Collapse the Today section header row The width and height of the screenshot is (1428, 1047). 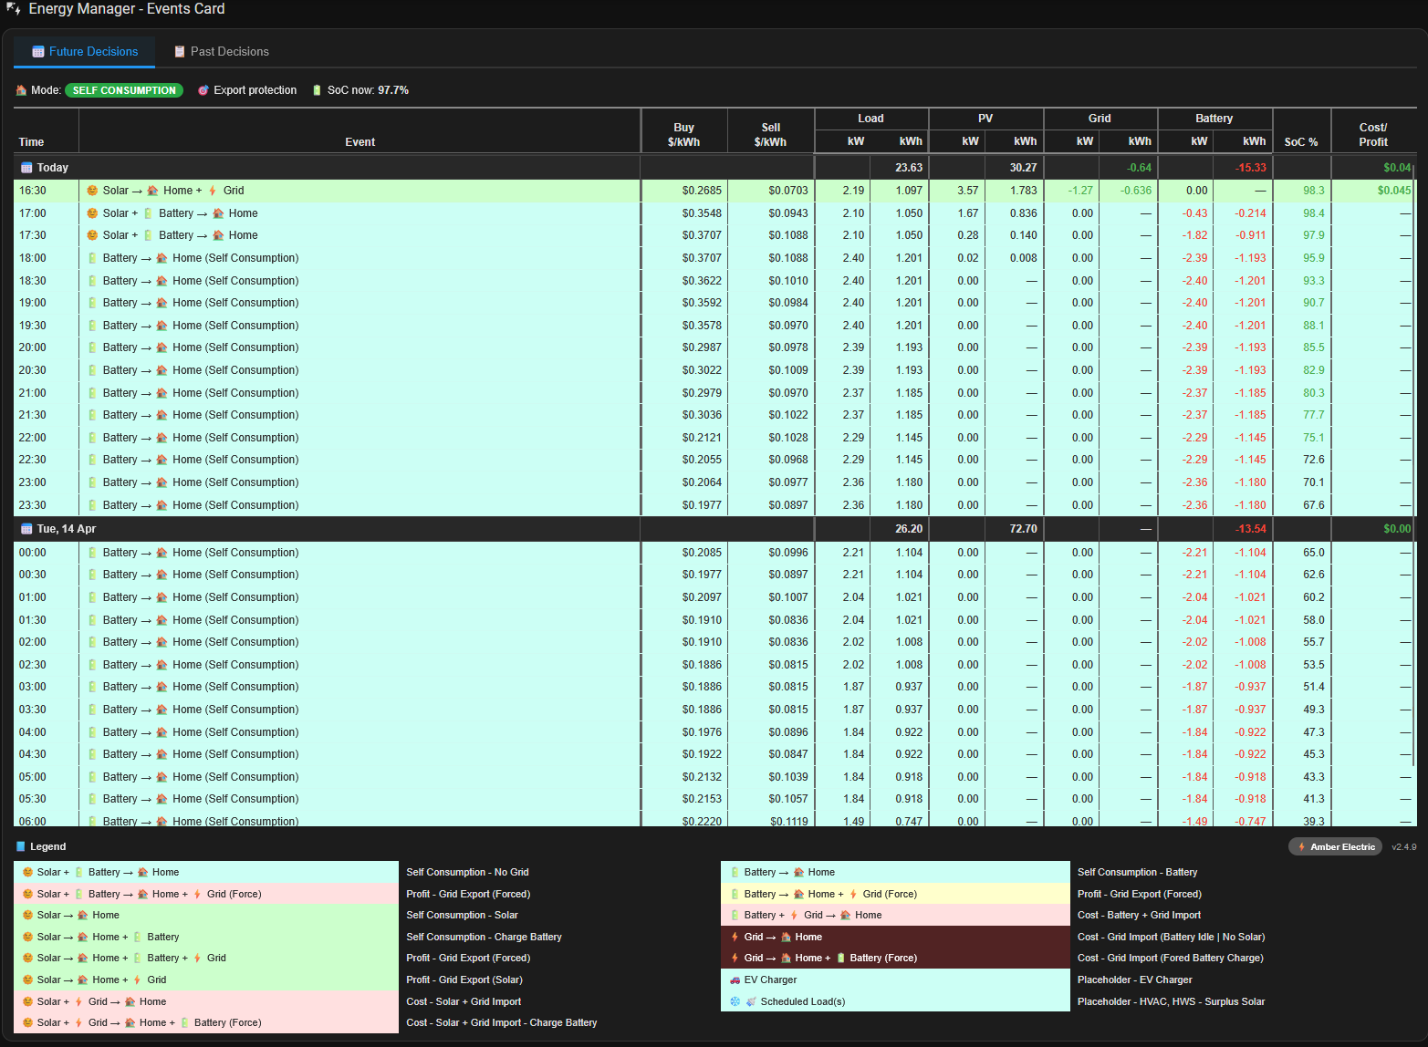click(53, 168)
